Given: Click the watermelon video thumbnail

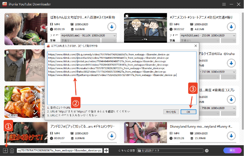Looking at the screenshot, I should click(26, 29).
